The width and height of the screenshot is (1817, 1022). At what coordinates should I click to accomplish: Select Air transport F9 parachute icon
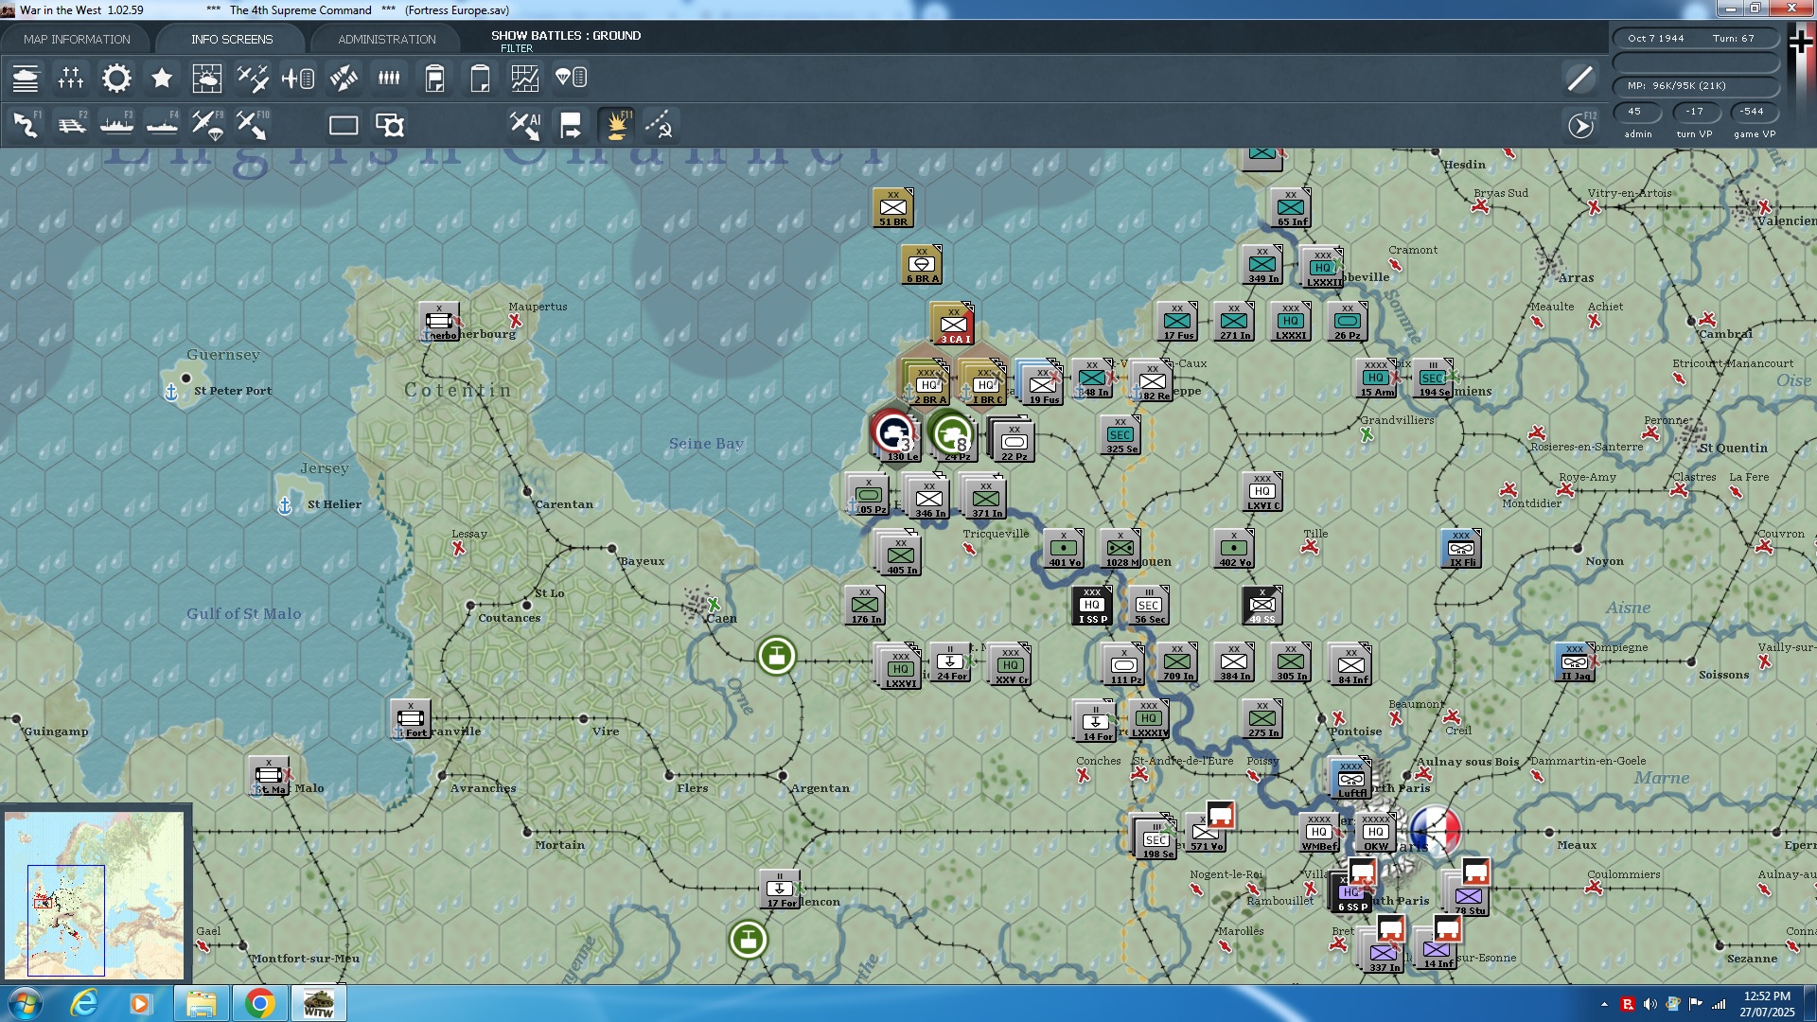207,125
